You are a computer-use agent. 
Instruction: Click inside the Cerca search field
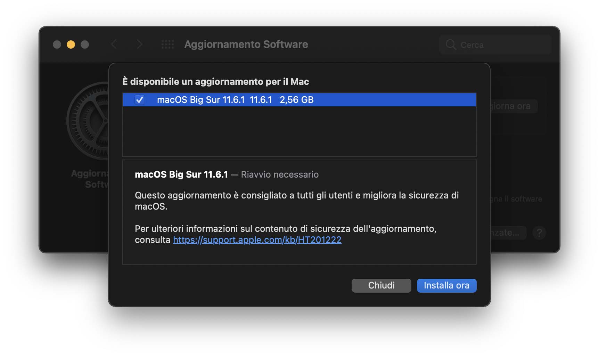(x=495, y=44)
